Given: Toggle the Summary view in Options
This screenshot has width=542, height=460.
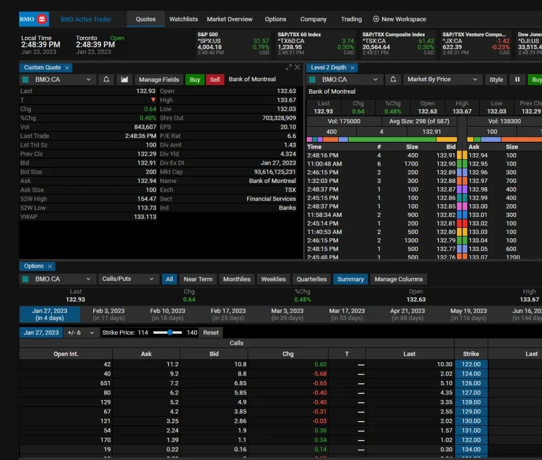Looking at the screenshot, I should click(350, 279).
